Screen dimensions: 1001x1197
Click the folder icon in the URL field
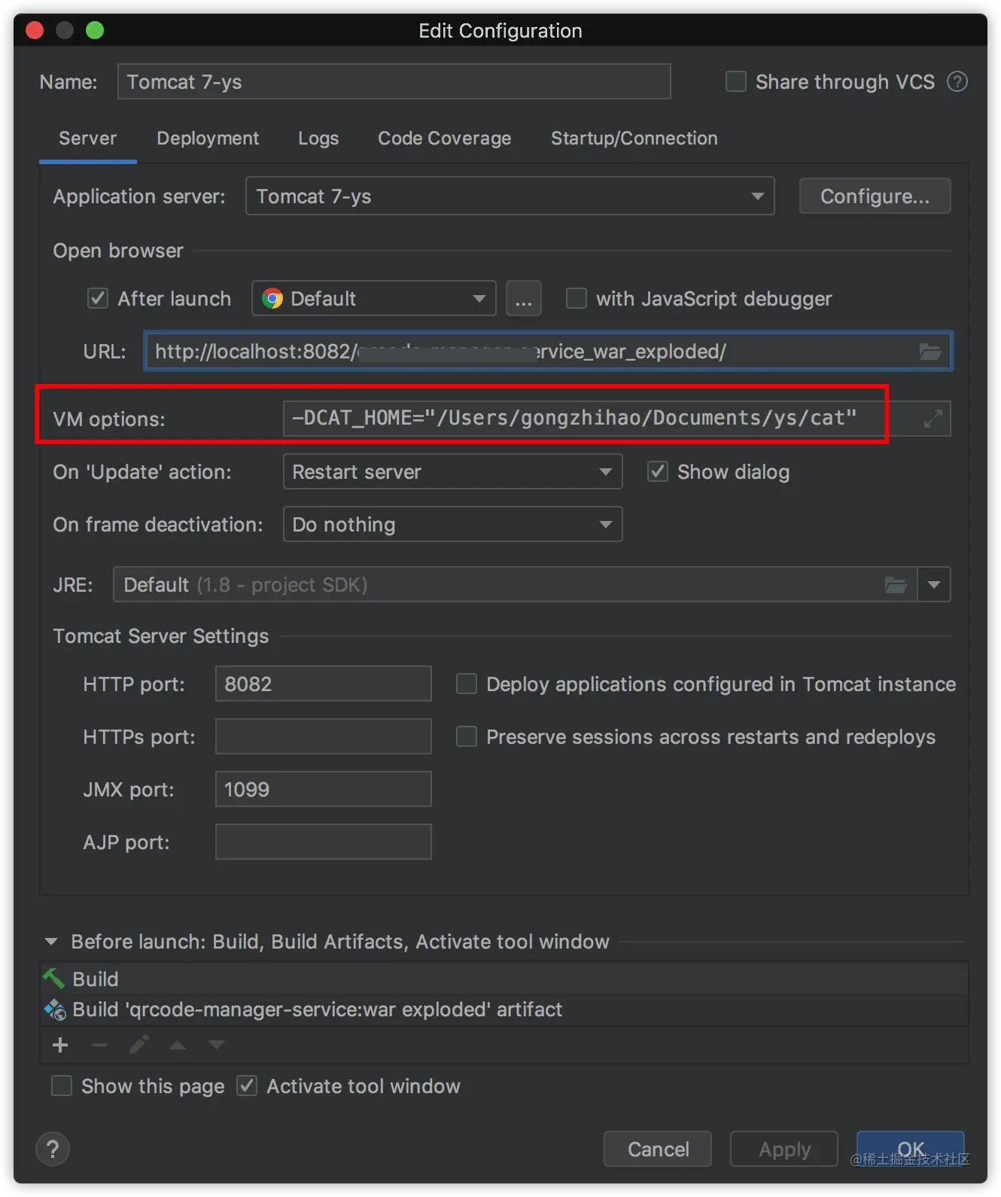click(x=930, y=352)
